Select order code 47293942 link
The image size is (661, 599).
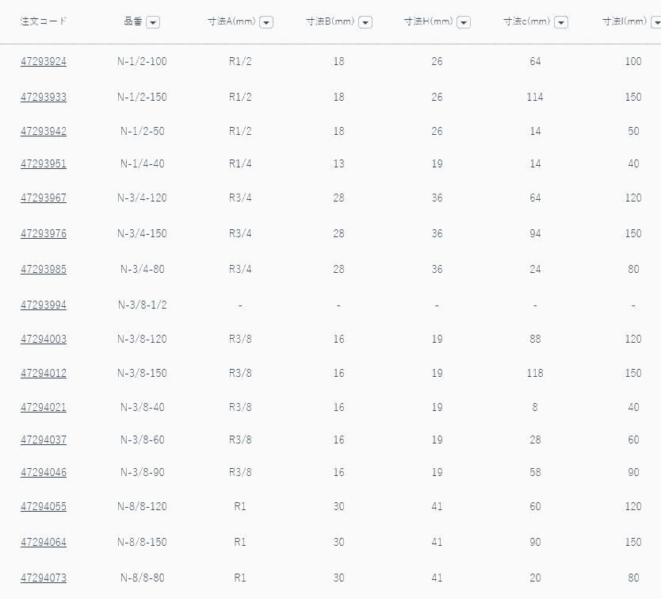click(44, 132)
